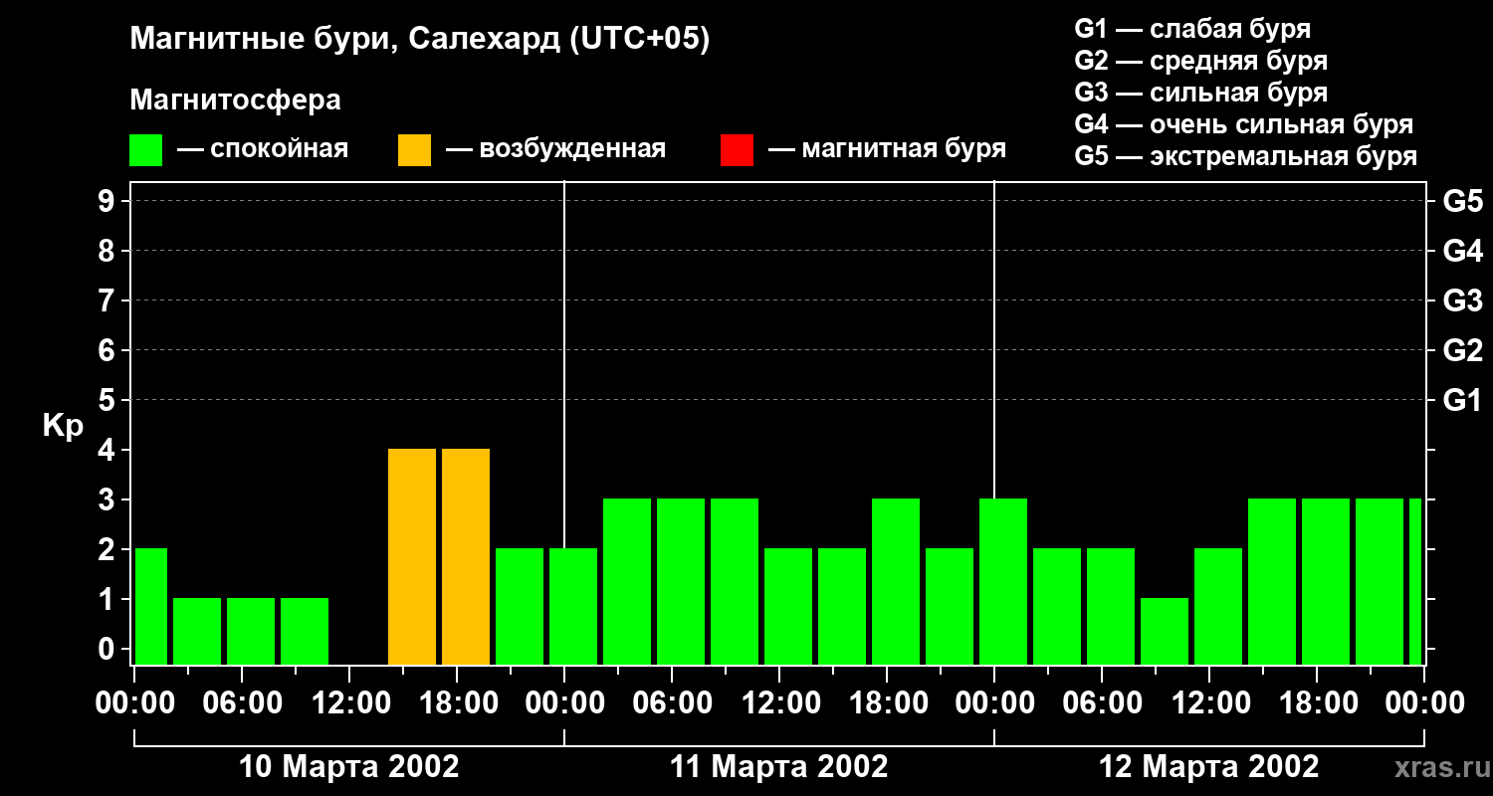Click the '18:00' time label under 11 March

point(887,703)
